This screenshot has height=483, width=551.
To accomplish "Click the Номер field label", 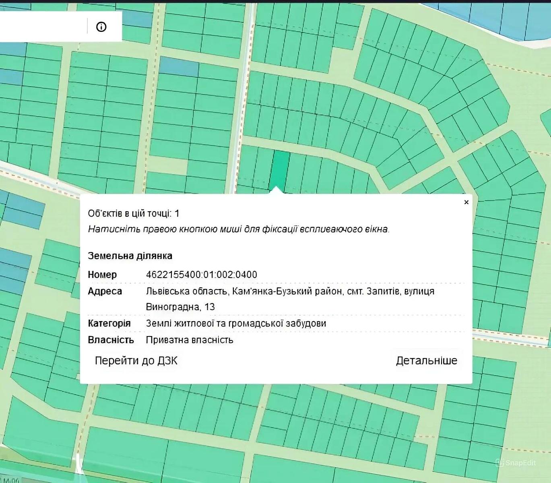I will [102, 275].
